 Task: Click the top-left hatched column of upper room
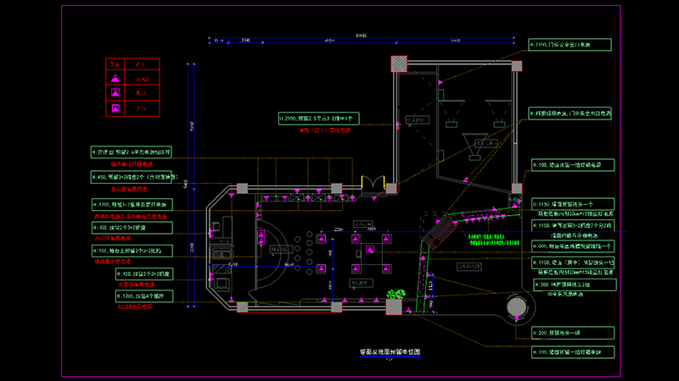tap(398, 65)
